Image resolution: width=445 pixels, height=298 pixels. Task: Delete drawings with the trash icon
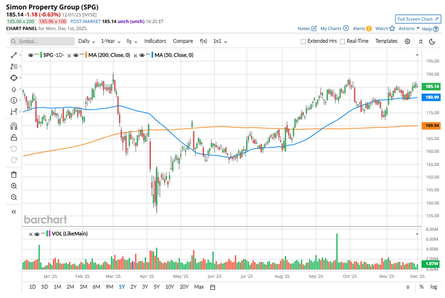pyautogui.click(x=14, y=174)
